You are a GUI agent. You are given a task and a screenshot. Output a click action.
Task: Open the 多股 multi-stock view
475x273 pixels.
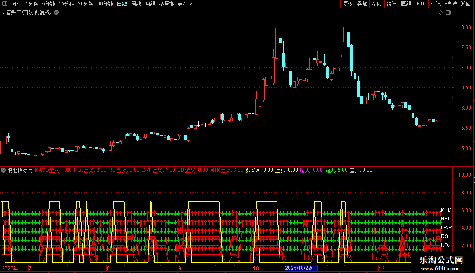[x=377, y=4]
